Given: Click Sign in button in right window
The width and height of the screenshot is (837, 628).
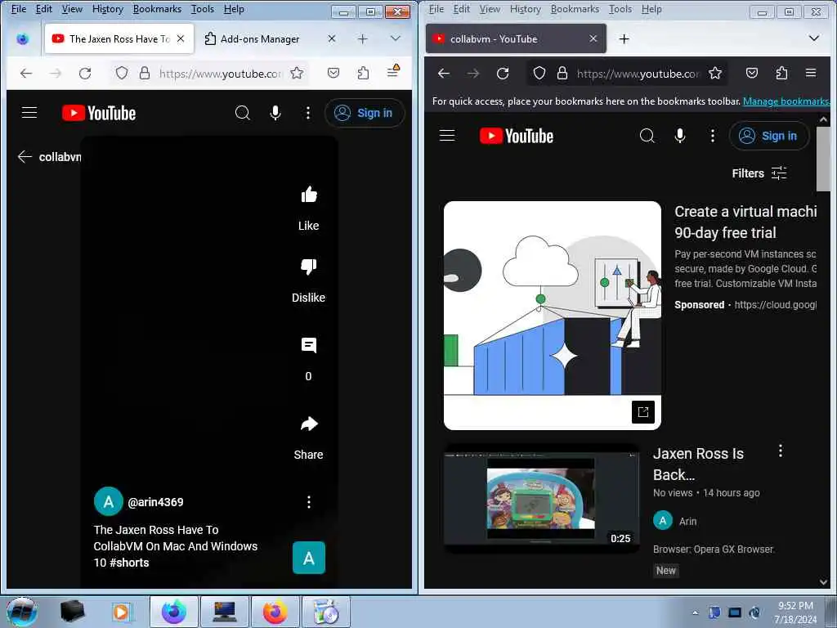Looking at the screenshot, I should 769,136.
